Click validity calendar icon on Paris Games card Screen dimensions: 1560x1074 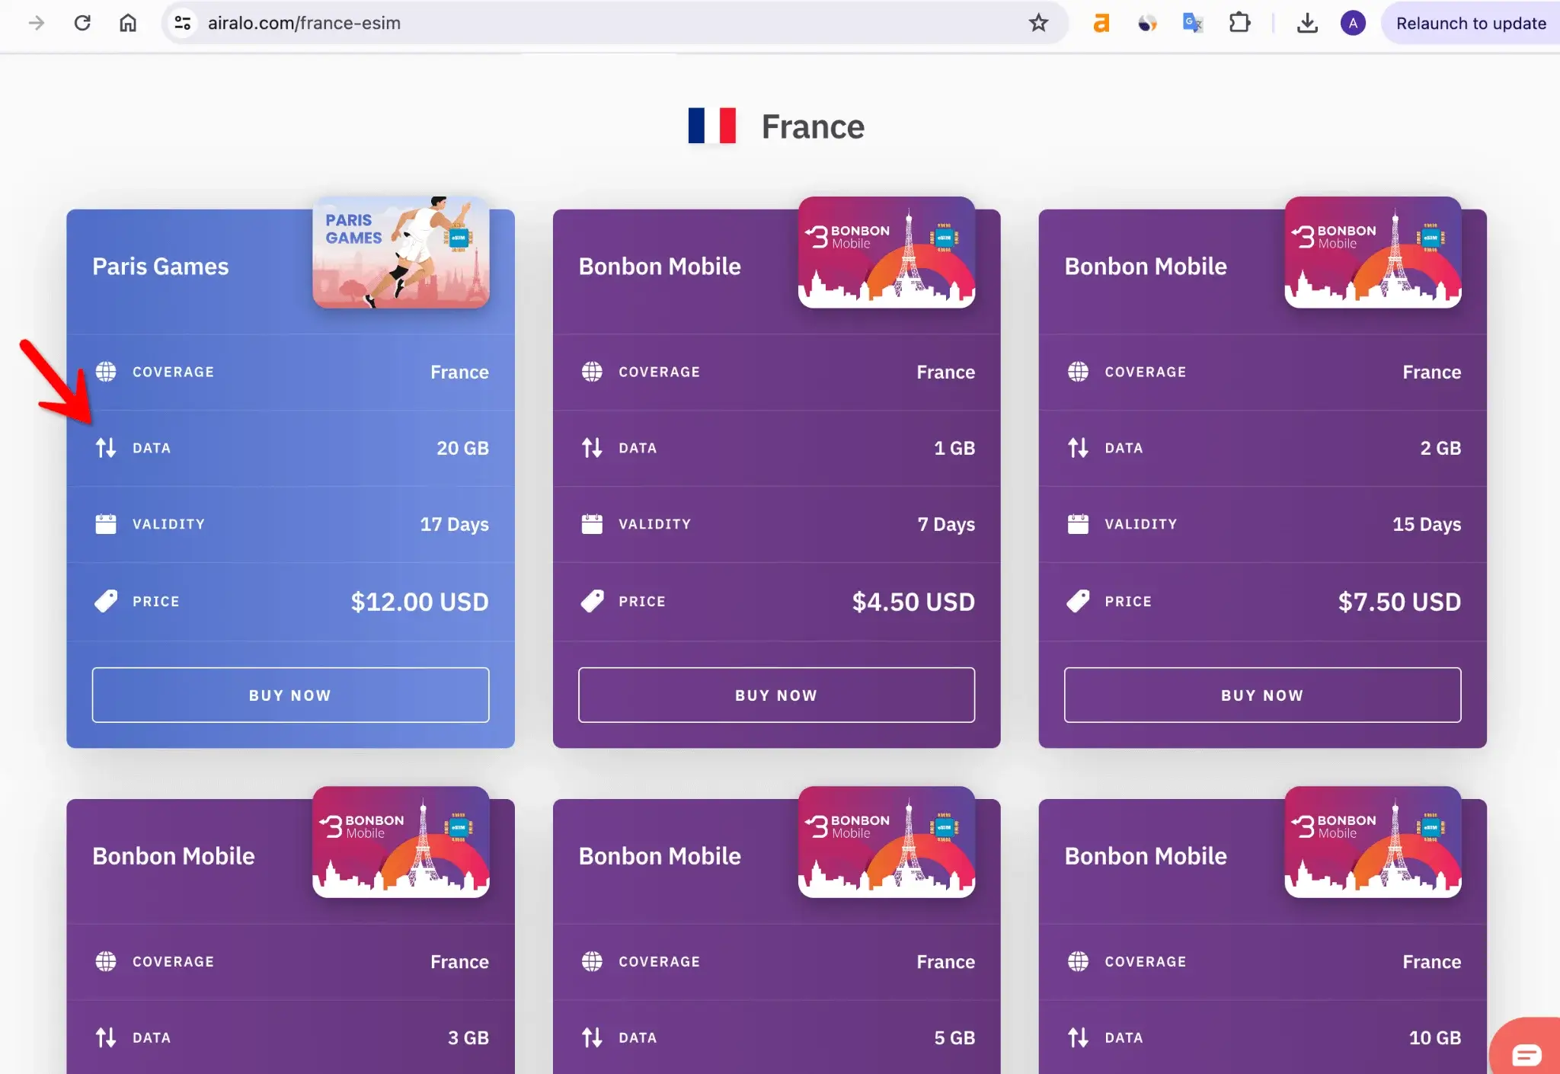[x=106, y=524]
